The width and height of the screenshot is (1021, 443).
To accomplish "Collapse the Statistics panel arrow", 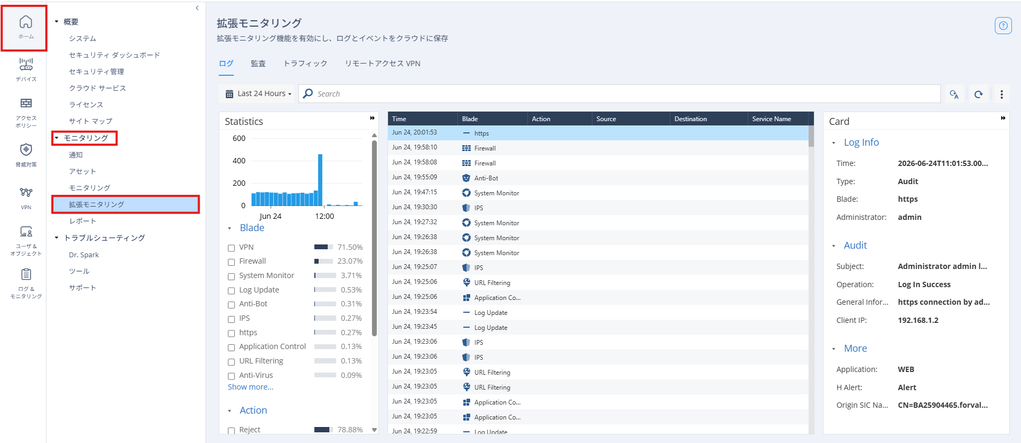I will pyautogui.click(x=372, y=118).
